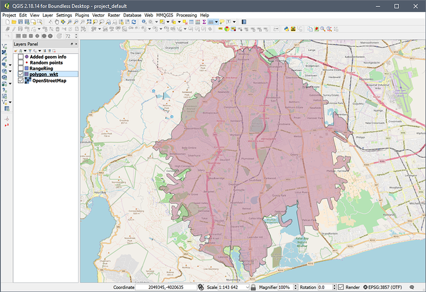Click the Expand All icon in Layers Panel
The image size is (426, 292).
[44, 51]
